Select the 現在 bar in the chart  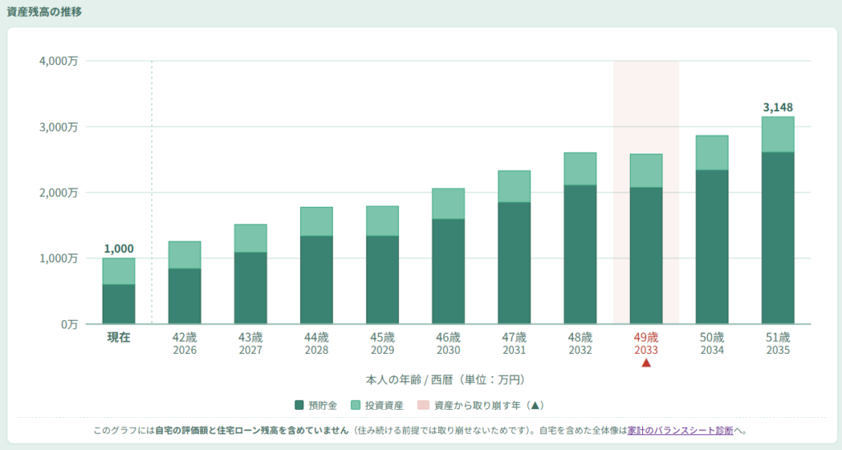pyautogui.click(x=118, y=291)
